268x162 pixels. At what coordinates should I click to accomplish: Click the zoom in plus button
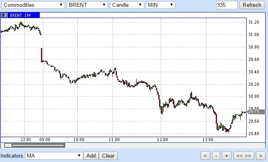click(x=227, y=156)
